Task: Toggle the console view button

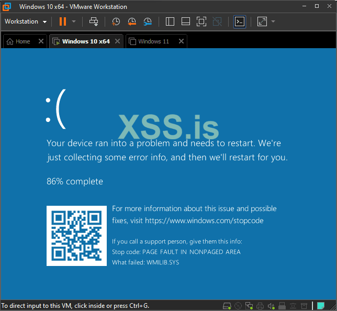Action: pos(240,21)
